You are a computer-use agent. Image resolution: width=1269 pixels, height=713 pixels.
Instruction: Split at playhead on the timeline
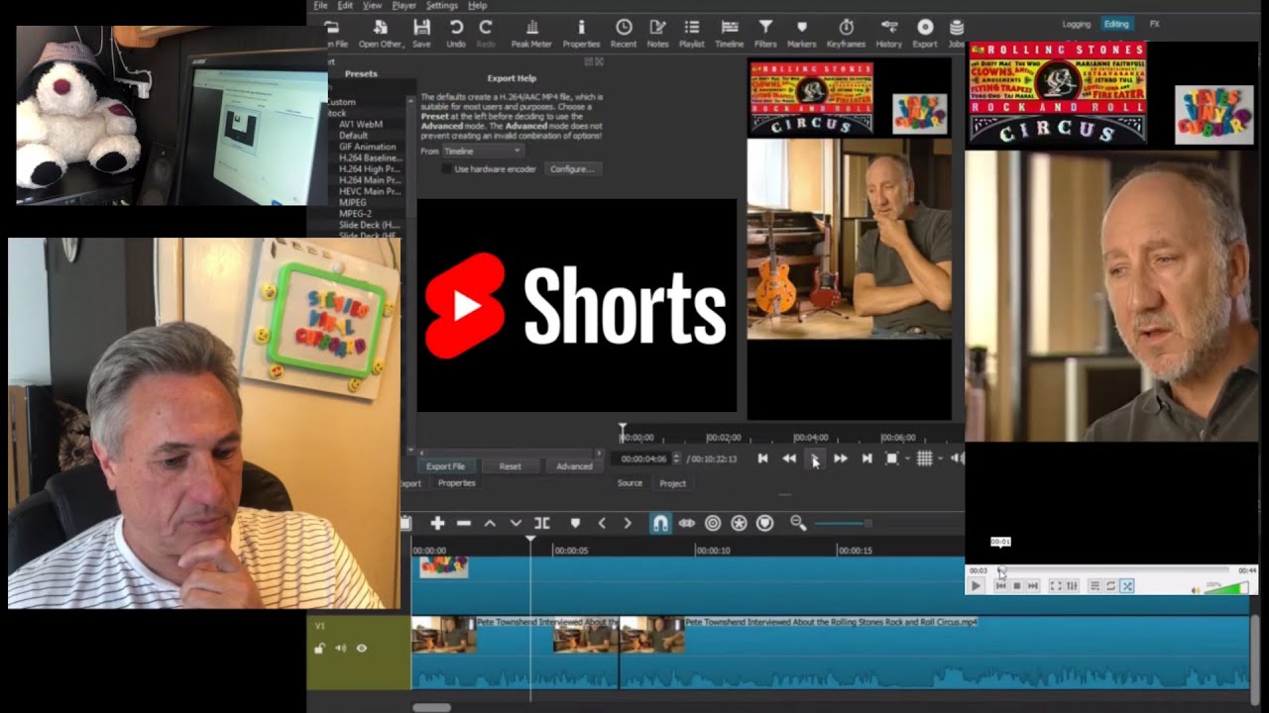click(x=541, y=523)
